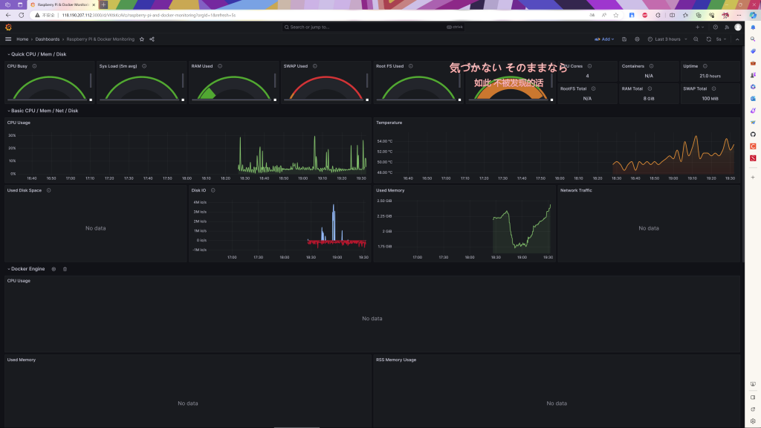Open the sidebar notifications bell

(x=753, y=27)
